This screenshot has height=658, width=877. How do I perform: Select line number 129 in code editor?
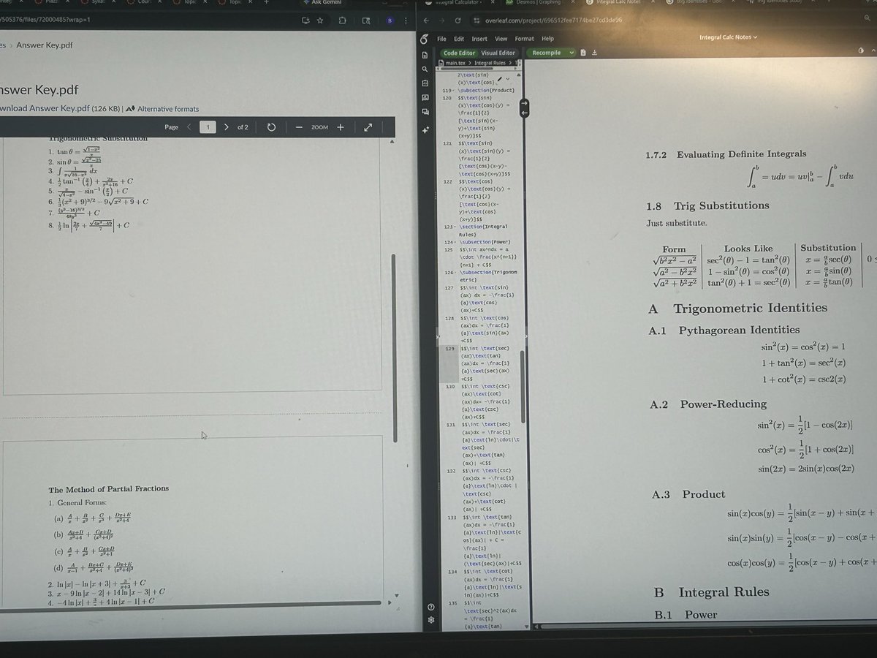pyautogui.click(x=449, y=349)
